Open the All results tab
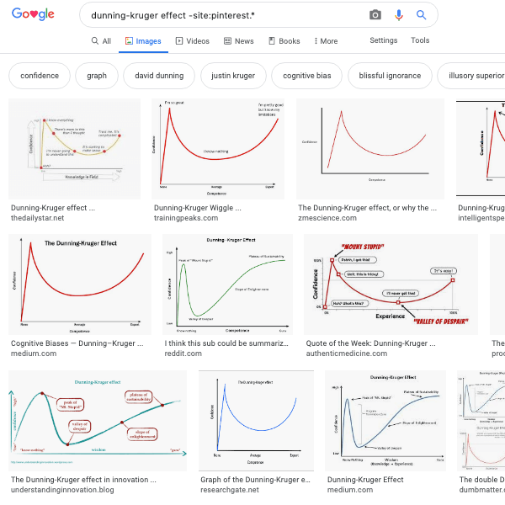Image resolution: width=505 pixels, height=505 pixels. tap(101, 41)
